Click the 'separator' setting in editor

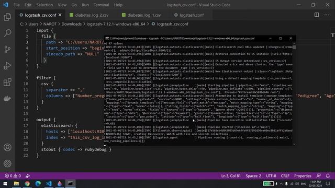(57, 90)
